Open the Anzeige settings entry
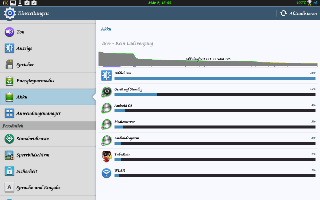 pyautogui.click(x=48, y=48)
